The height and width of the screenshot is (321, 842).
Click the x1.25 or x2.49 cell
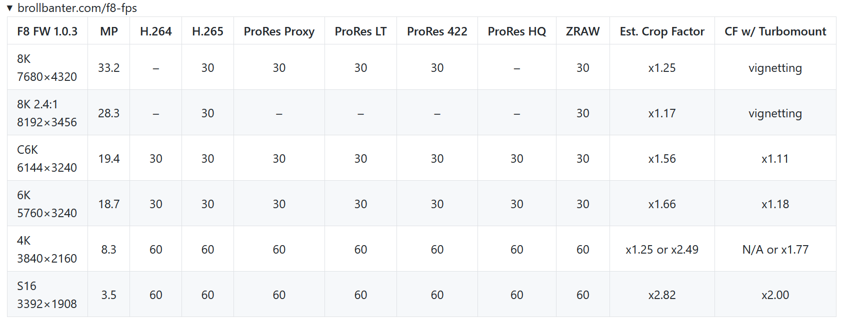point(662,250)
